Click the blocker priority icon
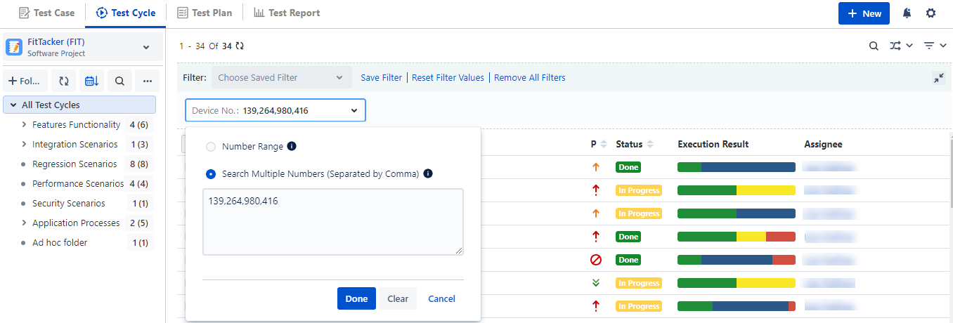The image size is (953, 323). tap(596, 260)
